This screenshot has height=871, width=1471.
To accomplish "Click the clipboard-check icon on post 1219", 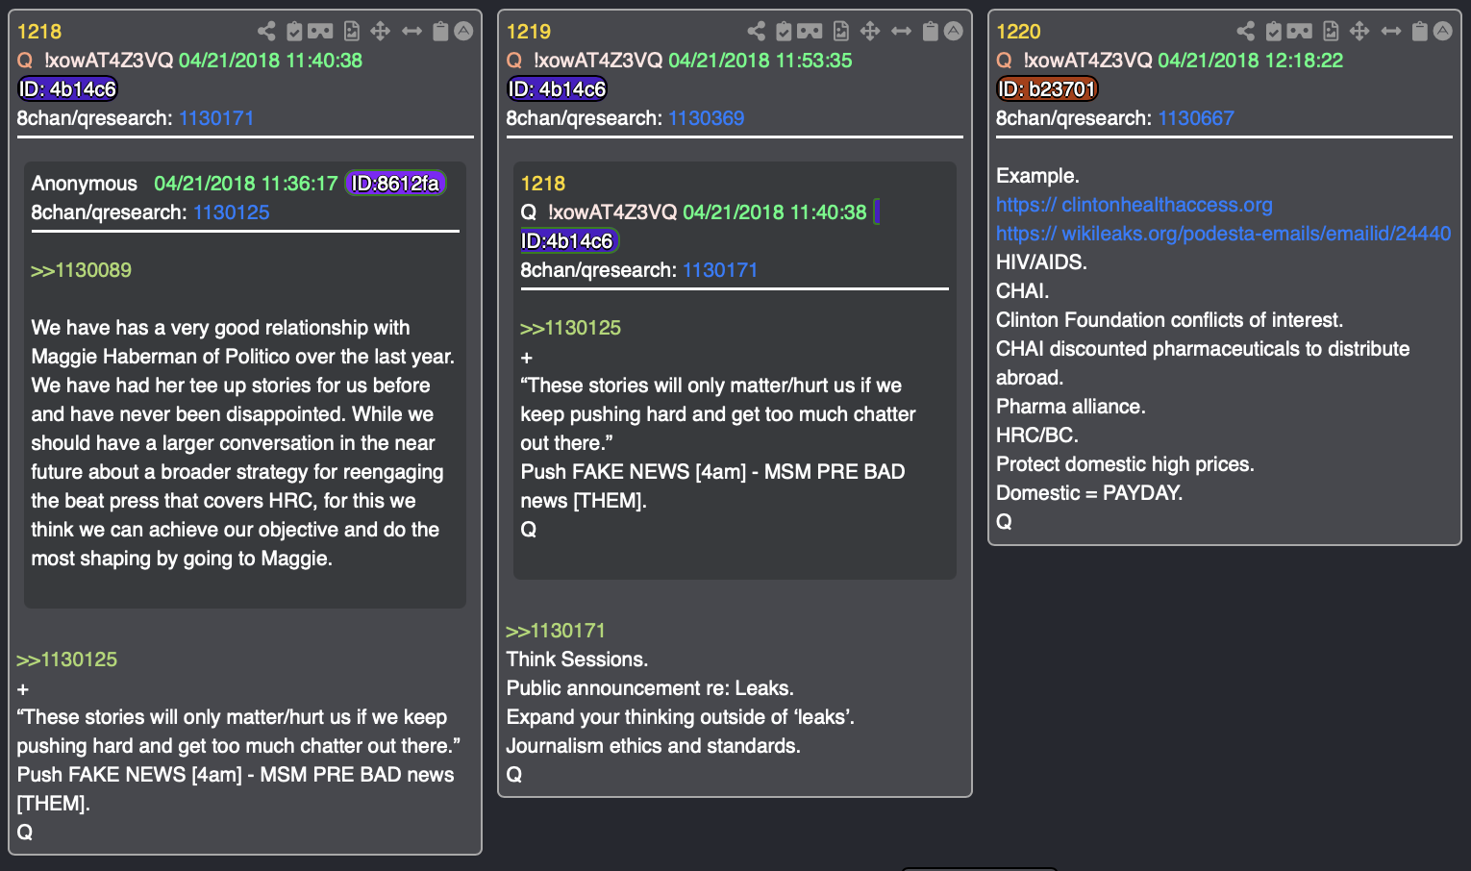I will point(784,31).
